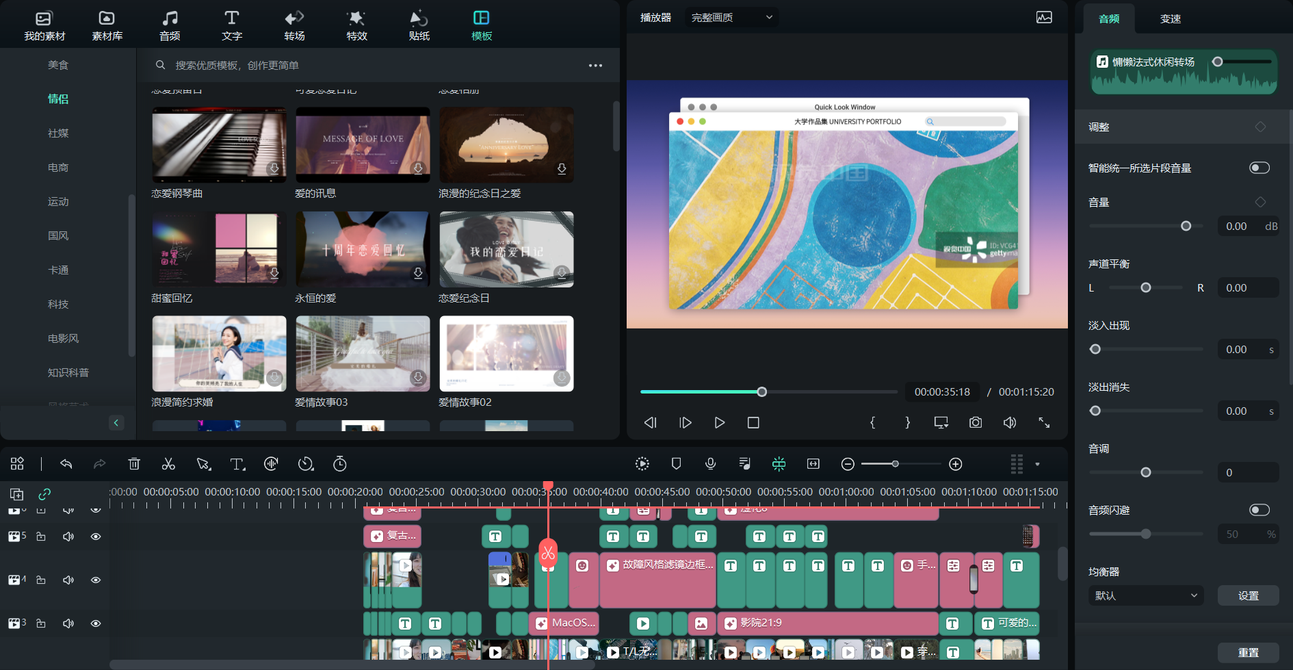
Task: Click the timeline zoom in plus button
Action: (x=956, y=464)
